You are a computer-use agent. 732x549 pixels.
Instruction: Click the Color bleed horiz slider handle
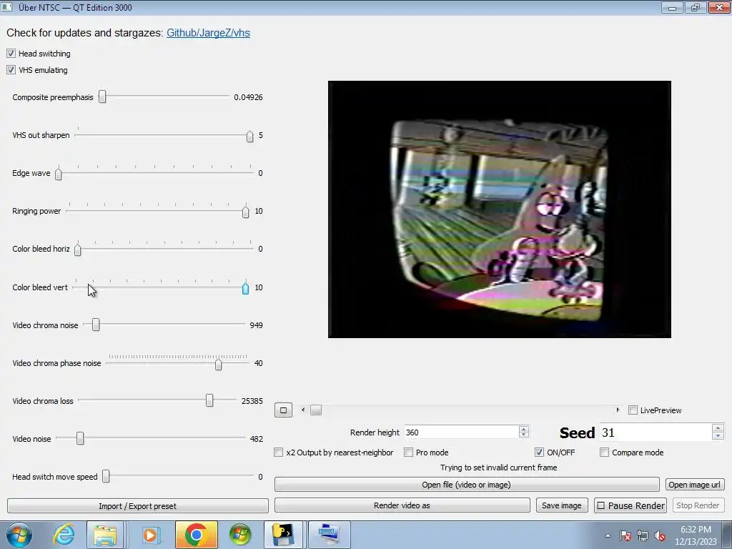pyautogui.click(x=78, y=249)
